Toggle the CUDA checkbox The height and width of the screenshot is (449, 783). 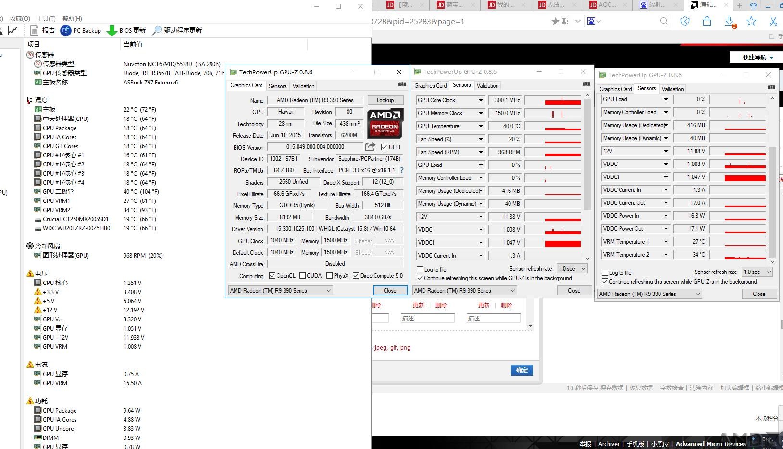click(x=302, y=276)
